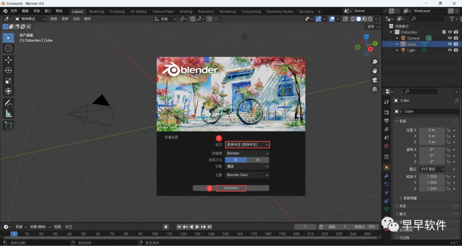Open the Object Data green triangle tab
Image resolution: width=462 pixels, height=246 pixels.
pyautogui.click(x=387, y=210)
